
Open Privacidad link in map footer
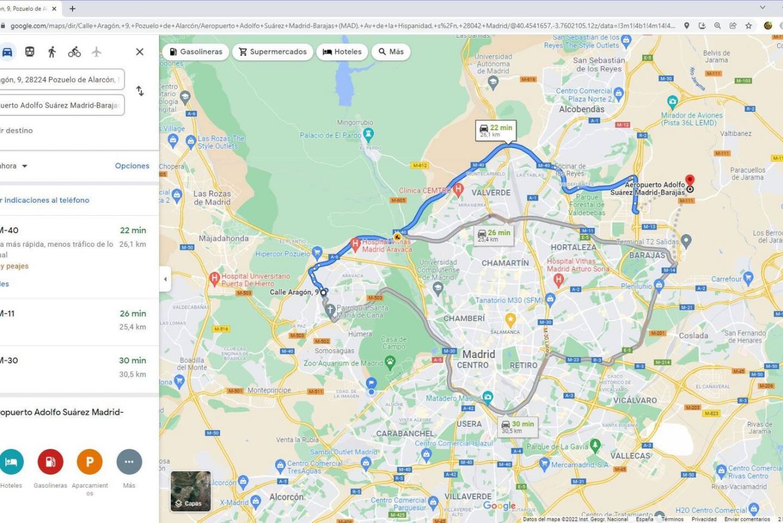(x=704, y=519)
